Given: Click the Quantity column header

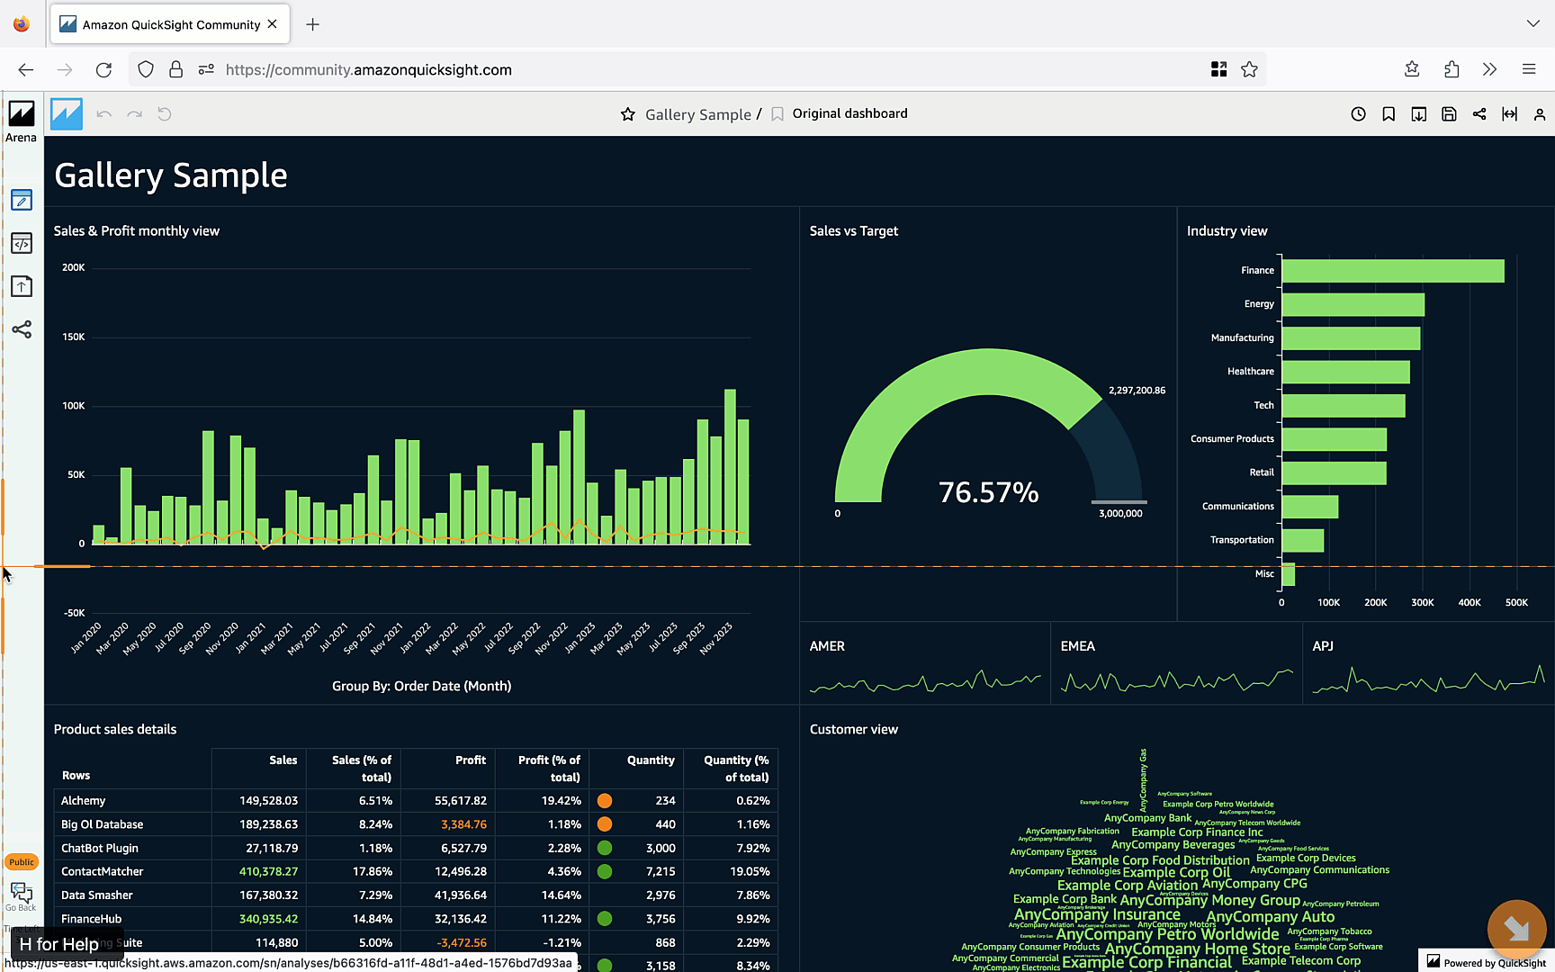Looking at the screenshot, I should 651,760.
